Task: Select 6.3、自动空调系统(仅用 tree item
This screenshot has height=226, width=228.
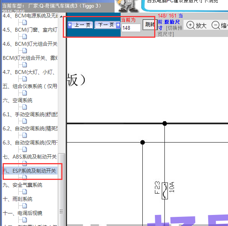Action: (30, 143)
